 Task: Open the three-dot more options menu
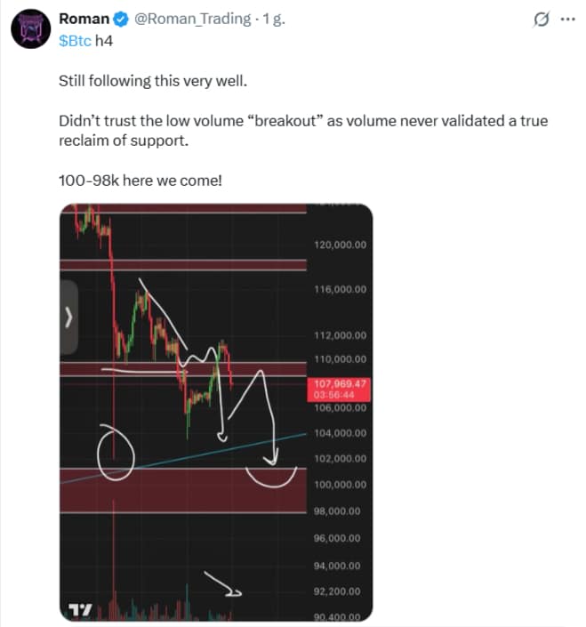point(566,19)
